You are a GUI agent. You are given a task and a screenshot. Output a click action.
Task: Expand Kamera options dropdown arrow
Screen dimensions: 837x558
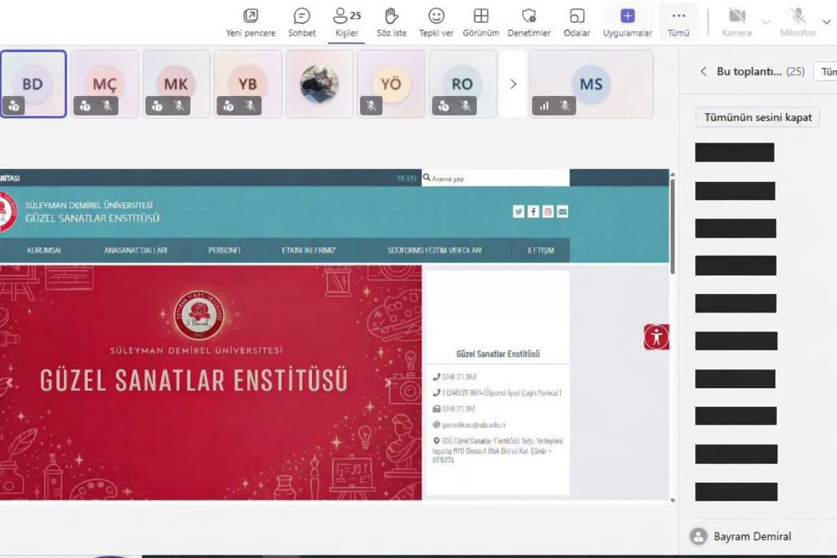pyautogui.click(x=766, y=22)
